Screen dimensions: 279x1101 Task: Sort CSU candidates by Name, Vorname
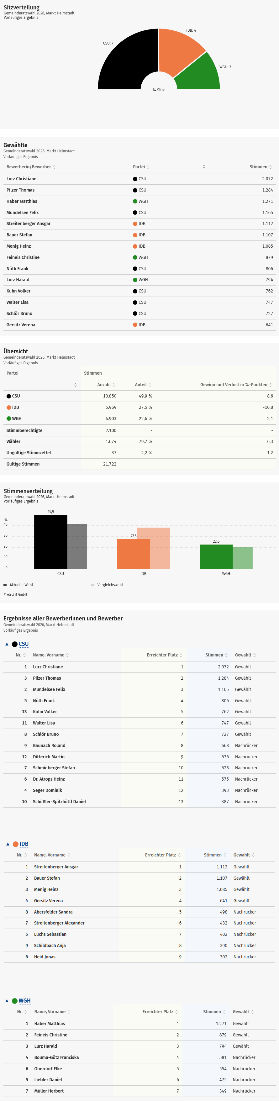point(50,655)
